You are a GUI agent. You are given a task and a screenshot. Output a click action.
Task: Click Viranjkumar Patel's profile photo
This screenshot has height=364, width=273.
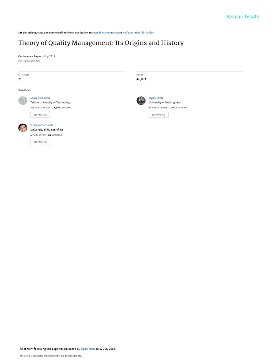tap(23, 128)
